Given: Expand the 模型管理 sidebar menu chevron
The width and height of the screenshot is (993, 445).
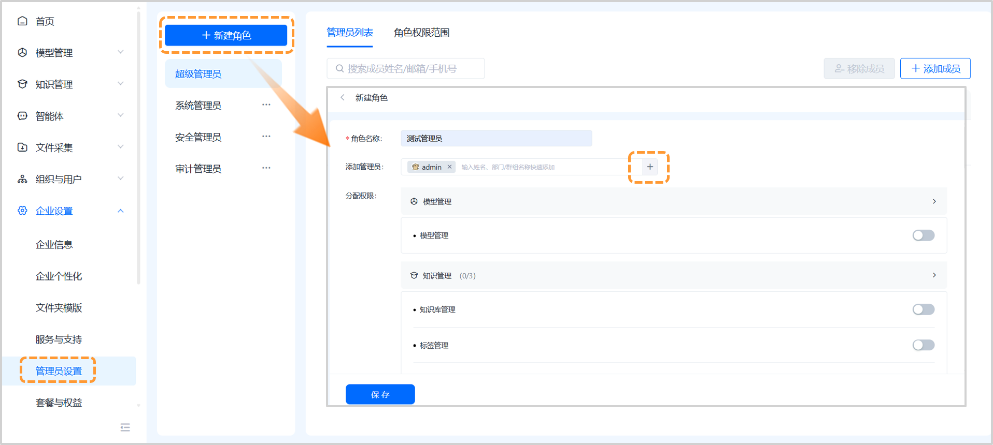Looking at the screenshot, I should (121, 52).
